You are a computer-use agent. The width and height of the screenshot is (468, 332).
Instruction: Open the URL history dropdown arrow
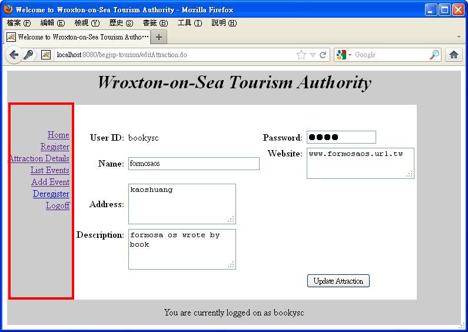(x=313, y=55)
